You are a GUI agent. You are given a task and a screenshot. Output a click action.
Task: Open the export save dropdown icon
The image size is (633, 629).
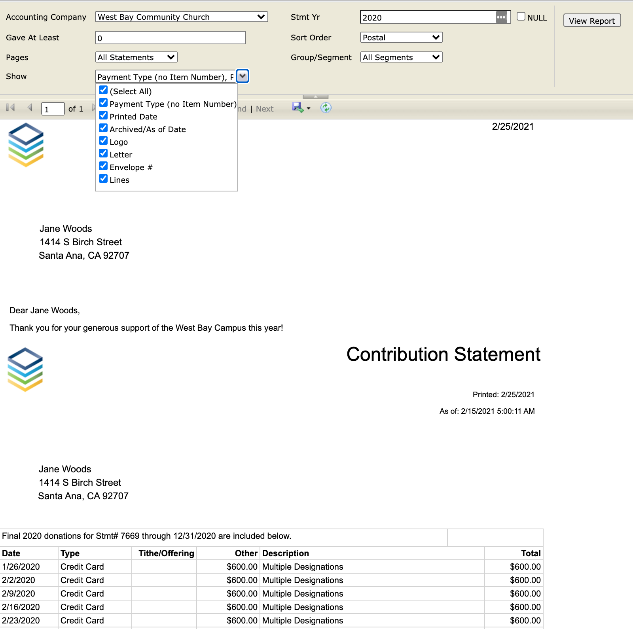coord(301,108)
